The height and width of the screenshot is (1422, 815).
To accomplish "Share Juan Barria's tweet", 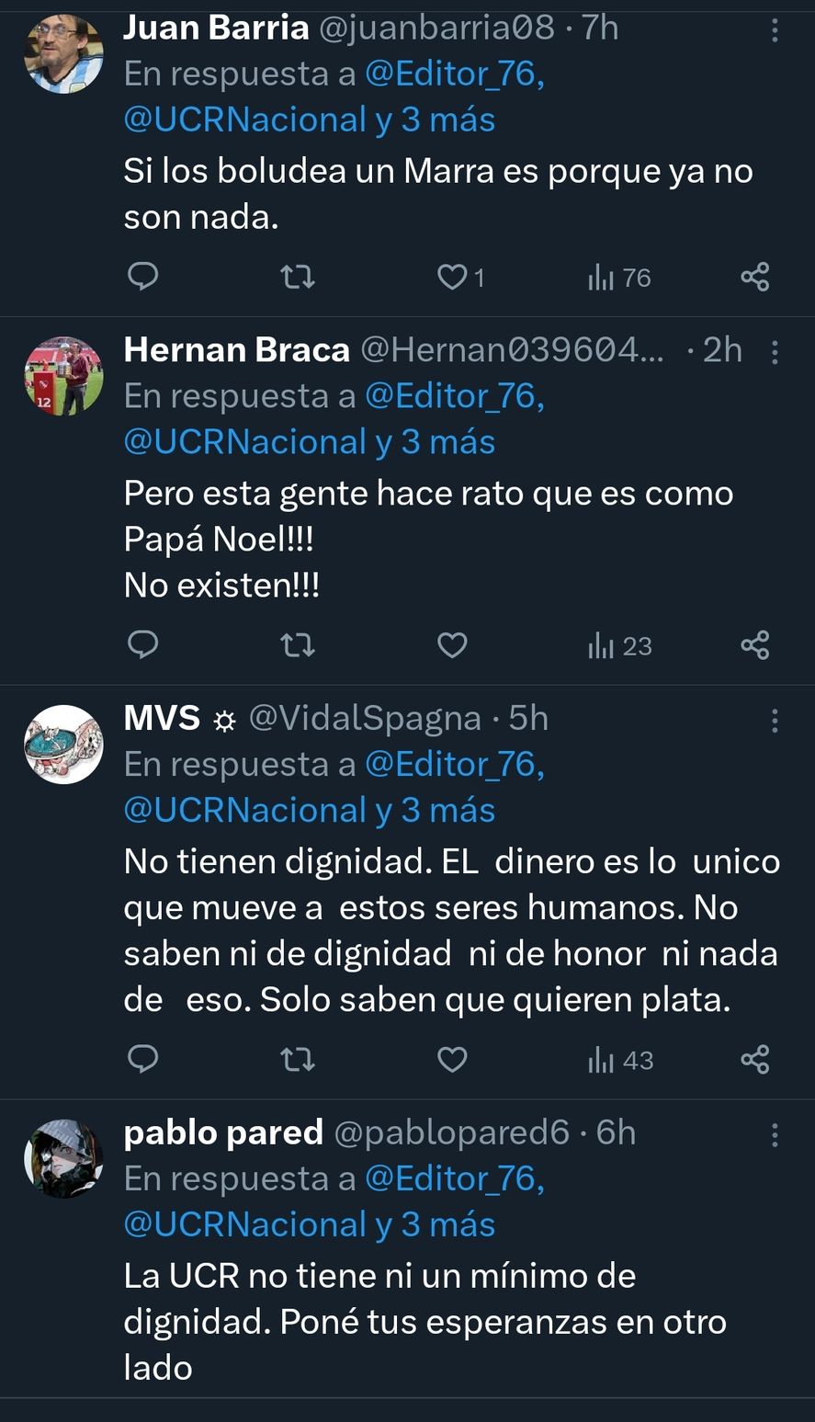I will click(x=754, y=277).
